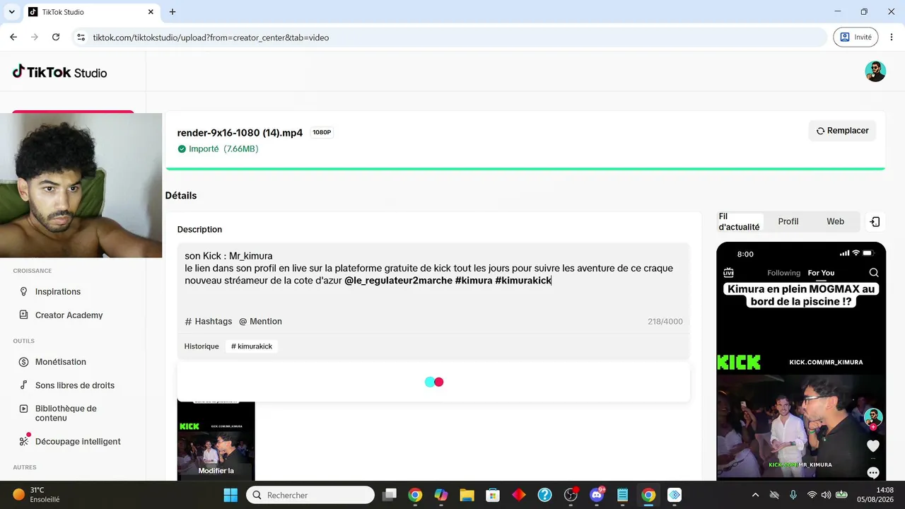Image resolution: width=905 pixels, height=509 pixels.
Task: Click the comment bubble icon in the preview
Action: click(873, 473)
